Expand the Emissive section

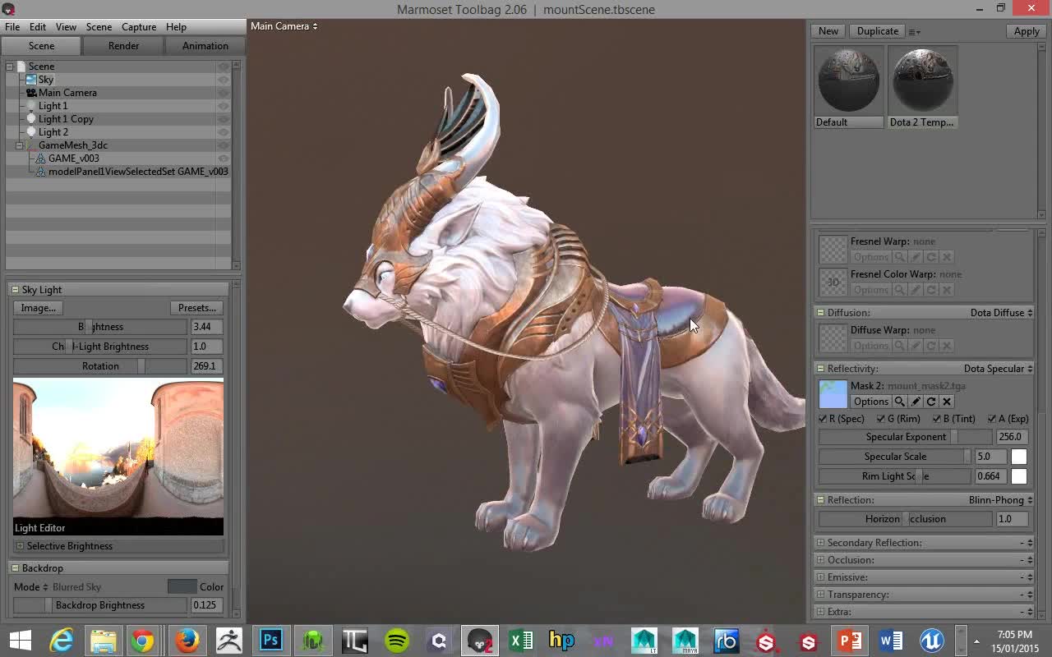tap(820, 577)
